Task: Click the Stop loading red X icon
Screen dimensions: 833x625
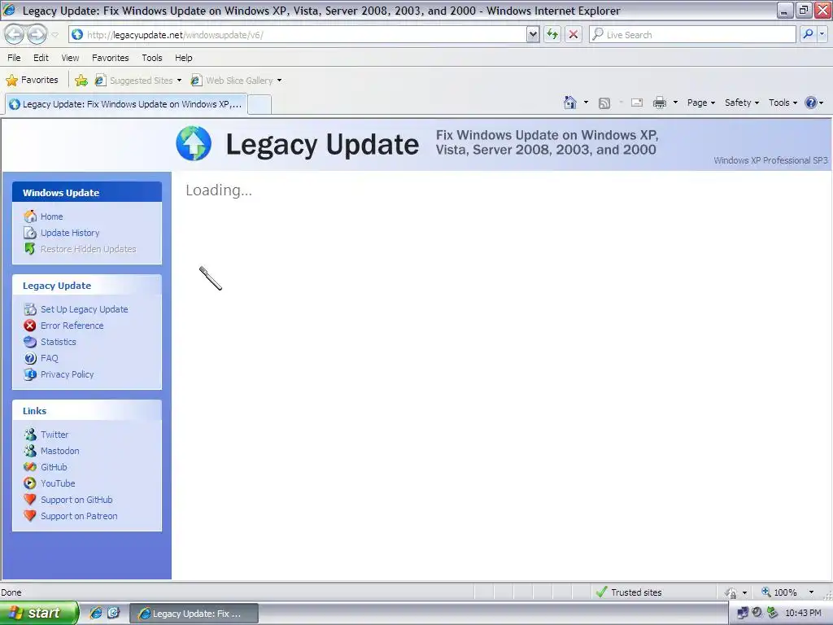Action: pyautogui.click(x=574, y=34)
